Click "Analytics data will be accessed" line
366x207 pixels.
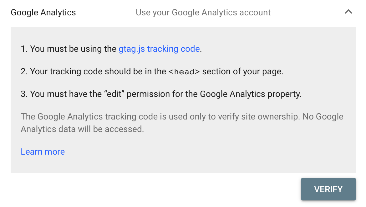coord(82,129)
